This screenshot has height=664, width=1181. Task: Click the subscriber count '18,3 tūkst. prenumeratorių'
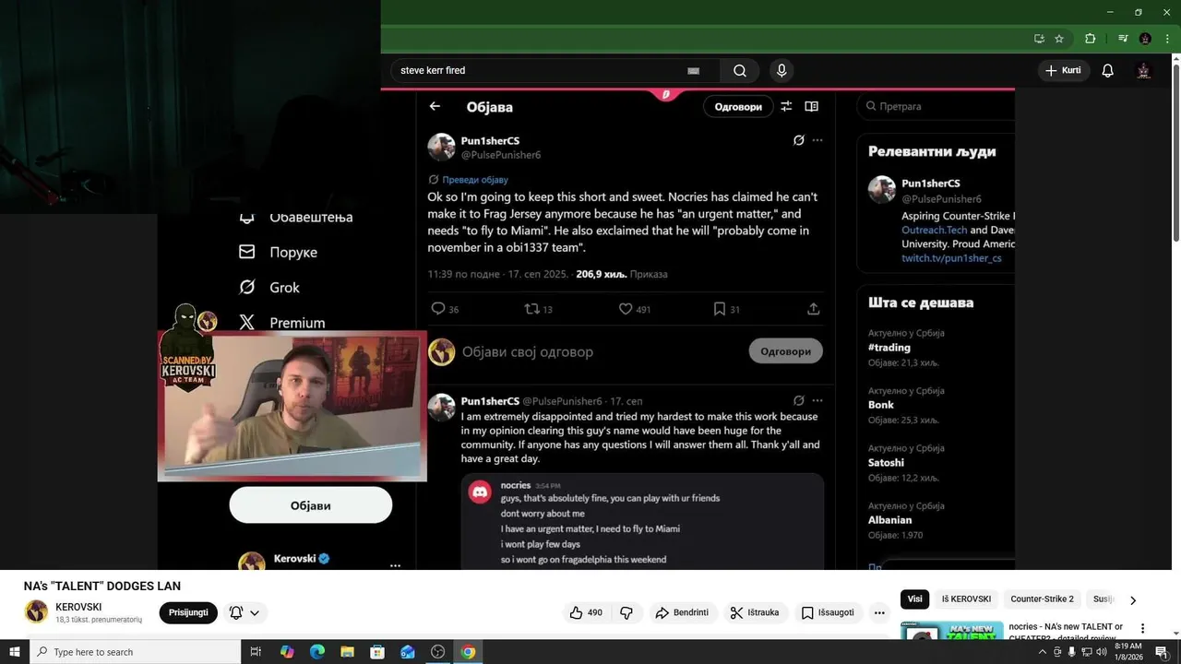tap(99, 620)
